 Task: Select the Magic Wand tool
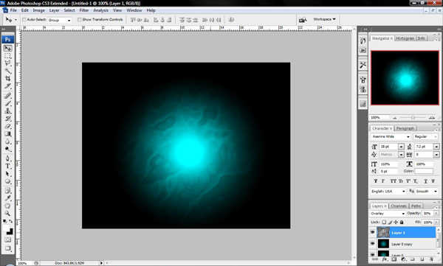coord(7,71)
